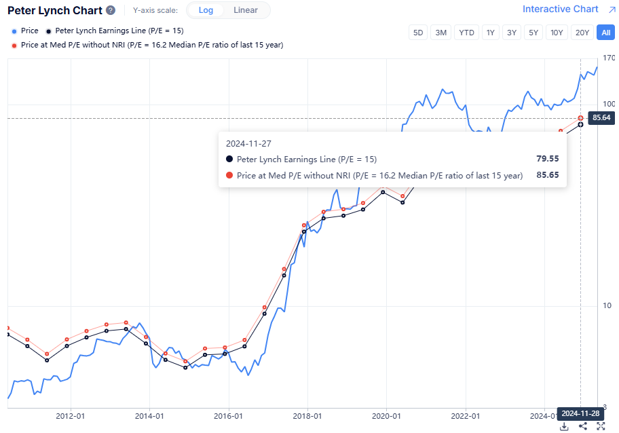Toggle Peter Lynch Earnings Line legend
The height and width of the screenshot is (433, 619).
pyautogui.click(x=114, y=31)
